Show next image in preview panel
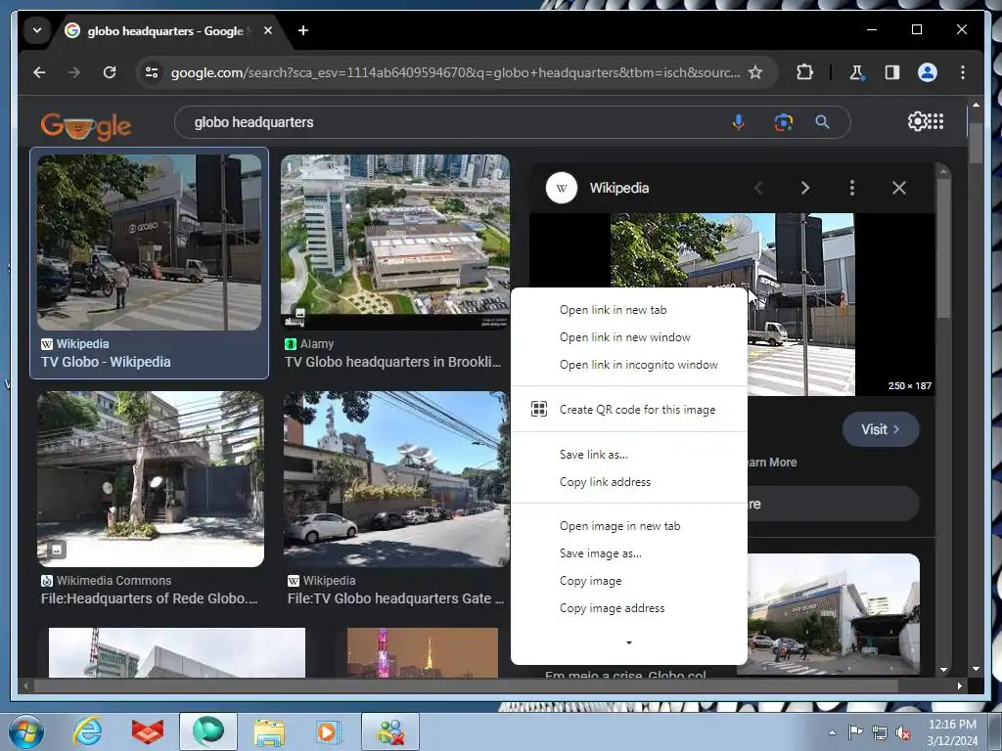Image resolution: width=1002 pixels, height=751 pixels. [x=805, y=188]
